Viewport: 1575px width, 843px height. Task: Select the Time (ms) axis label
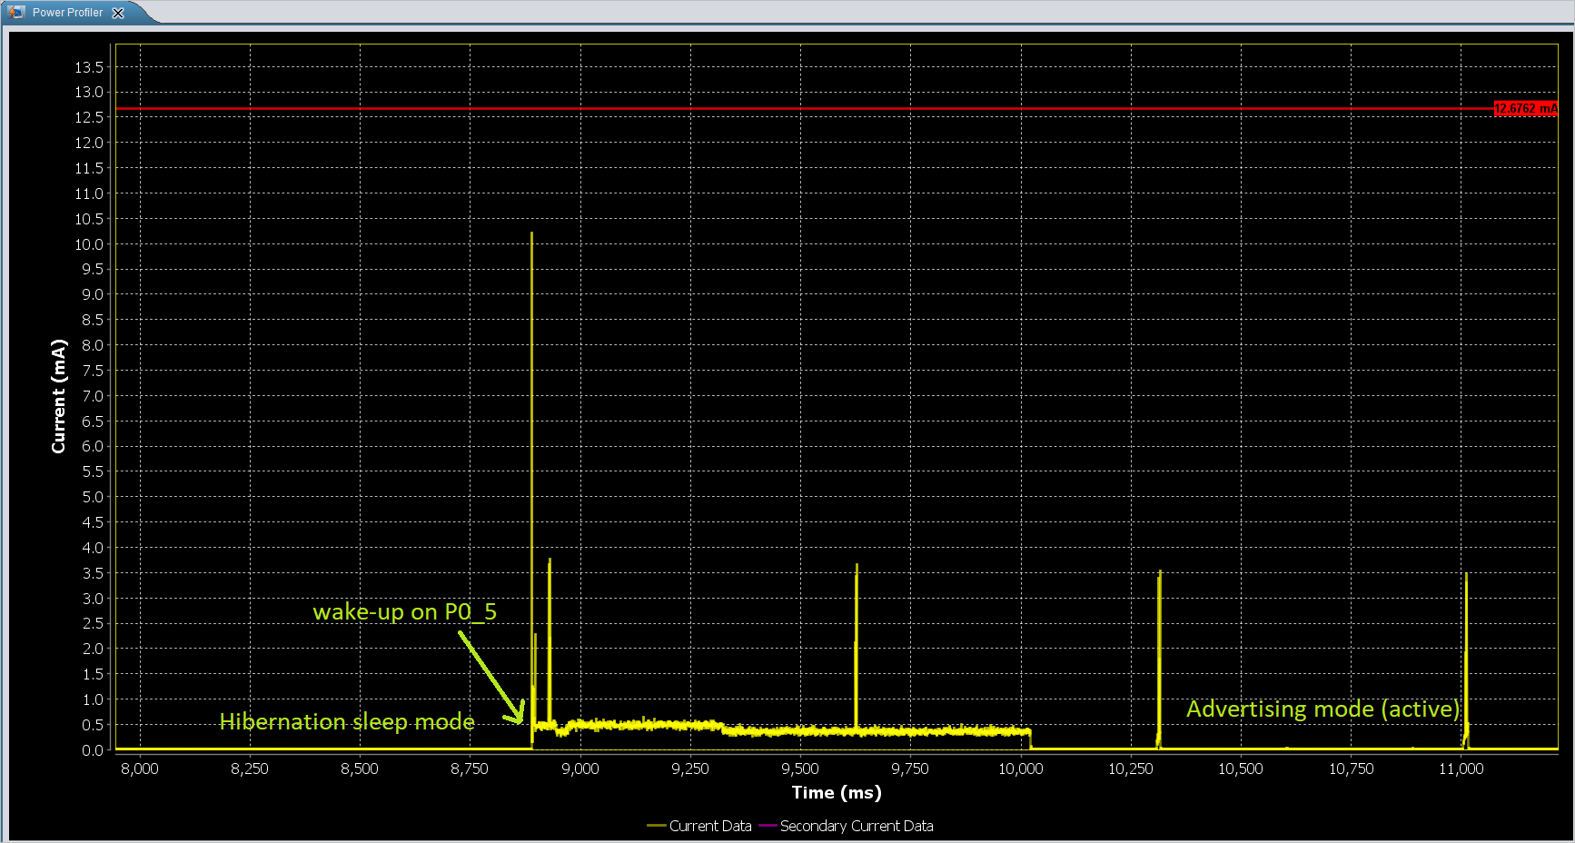(836, 792)
